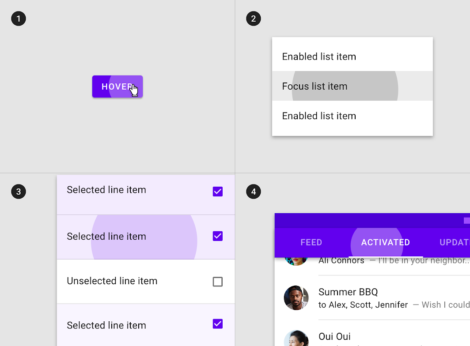Select the Focus list item
Viewport: 470px width, 346px height.
[x=352, y=86]
